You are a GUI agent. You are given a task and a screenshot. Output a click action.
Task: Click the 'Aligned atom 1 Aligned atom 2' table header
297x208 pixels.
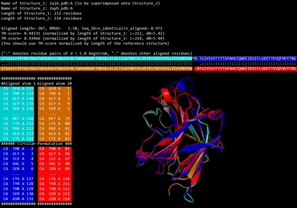(x=36, y=83)
